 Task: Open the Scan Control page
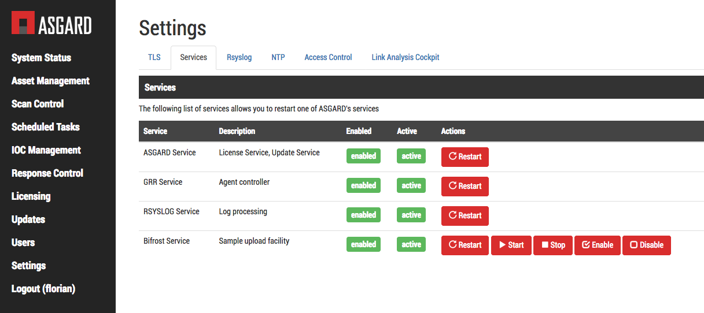tap(38, 104)
